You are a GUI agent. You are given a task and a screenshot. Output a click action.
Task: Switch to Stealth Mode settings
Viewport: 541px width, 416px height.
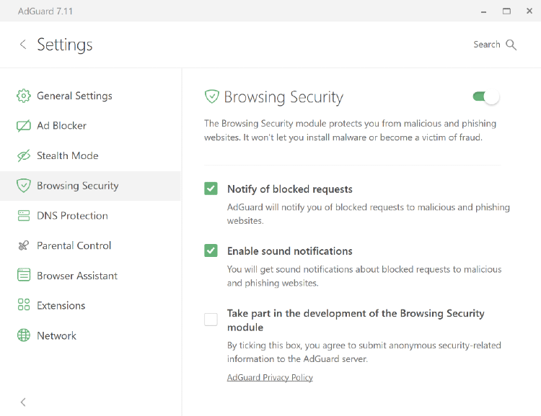click(90, 155)
